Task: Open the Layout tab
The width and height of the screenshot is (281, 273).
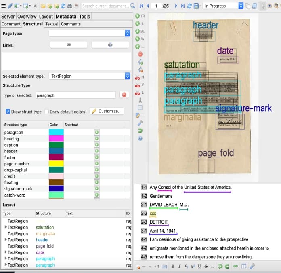Action: [46, 17]
